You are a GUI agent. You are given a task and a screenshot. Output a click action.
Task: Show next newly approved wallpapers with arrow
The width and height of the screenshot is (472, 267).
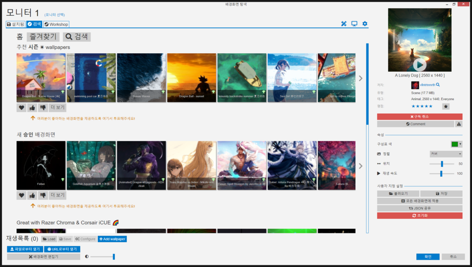(x=361, y=166)
